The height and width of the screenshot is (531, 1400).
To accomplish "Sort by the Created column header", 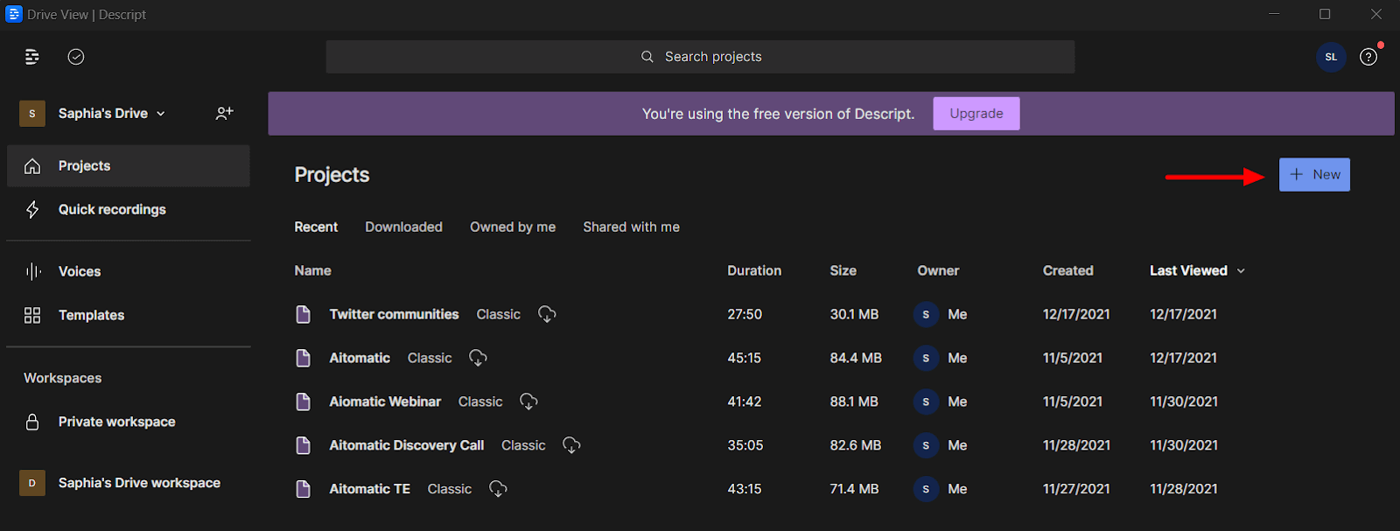I will [1067, 271].
